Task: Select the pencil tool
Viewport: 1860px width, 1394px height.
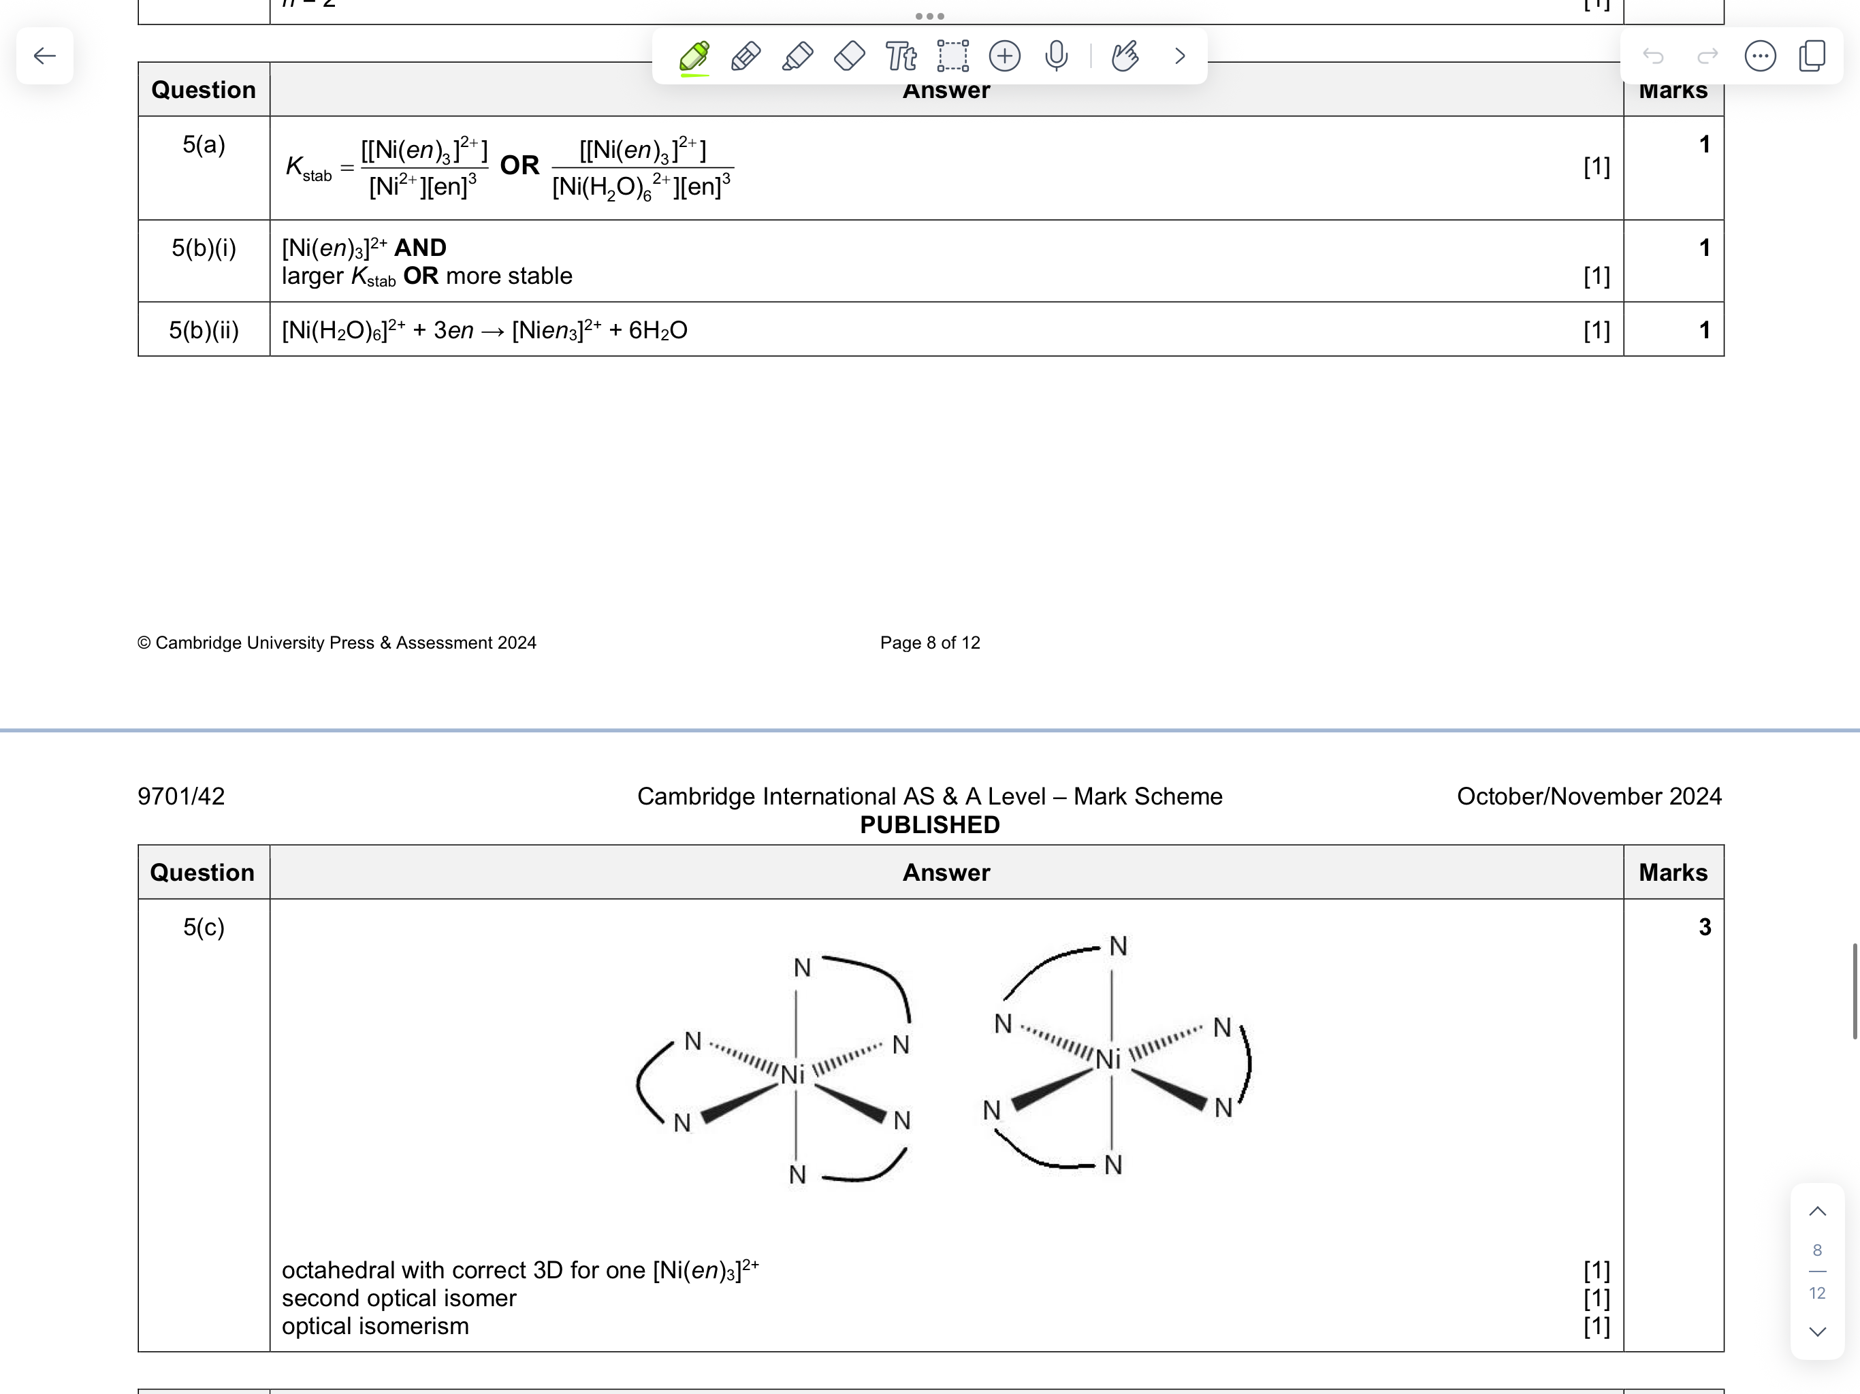Action: point(746,56)
